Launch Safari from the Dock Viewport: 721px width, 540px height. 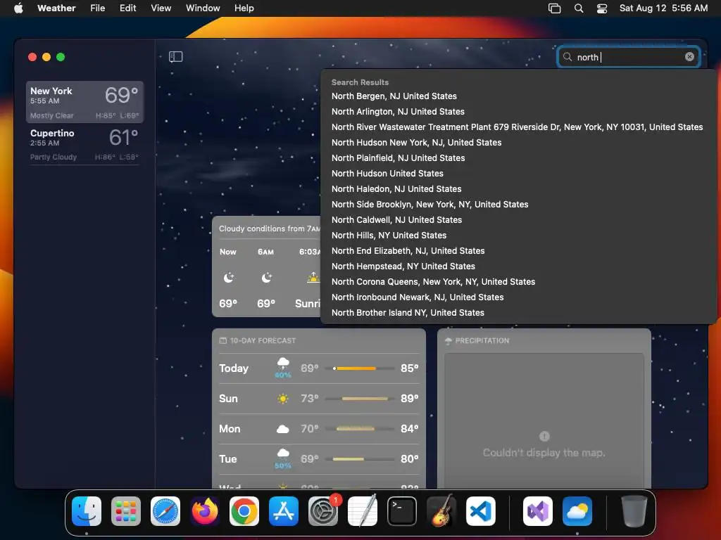pos(165,511)
